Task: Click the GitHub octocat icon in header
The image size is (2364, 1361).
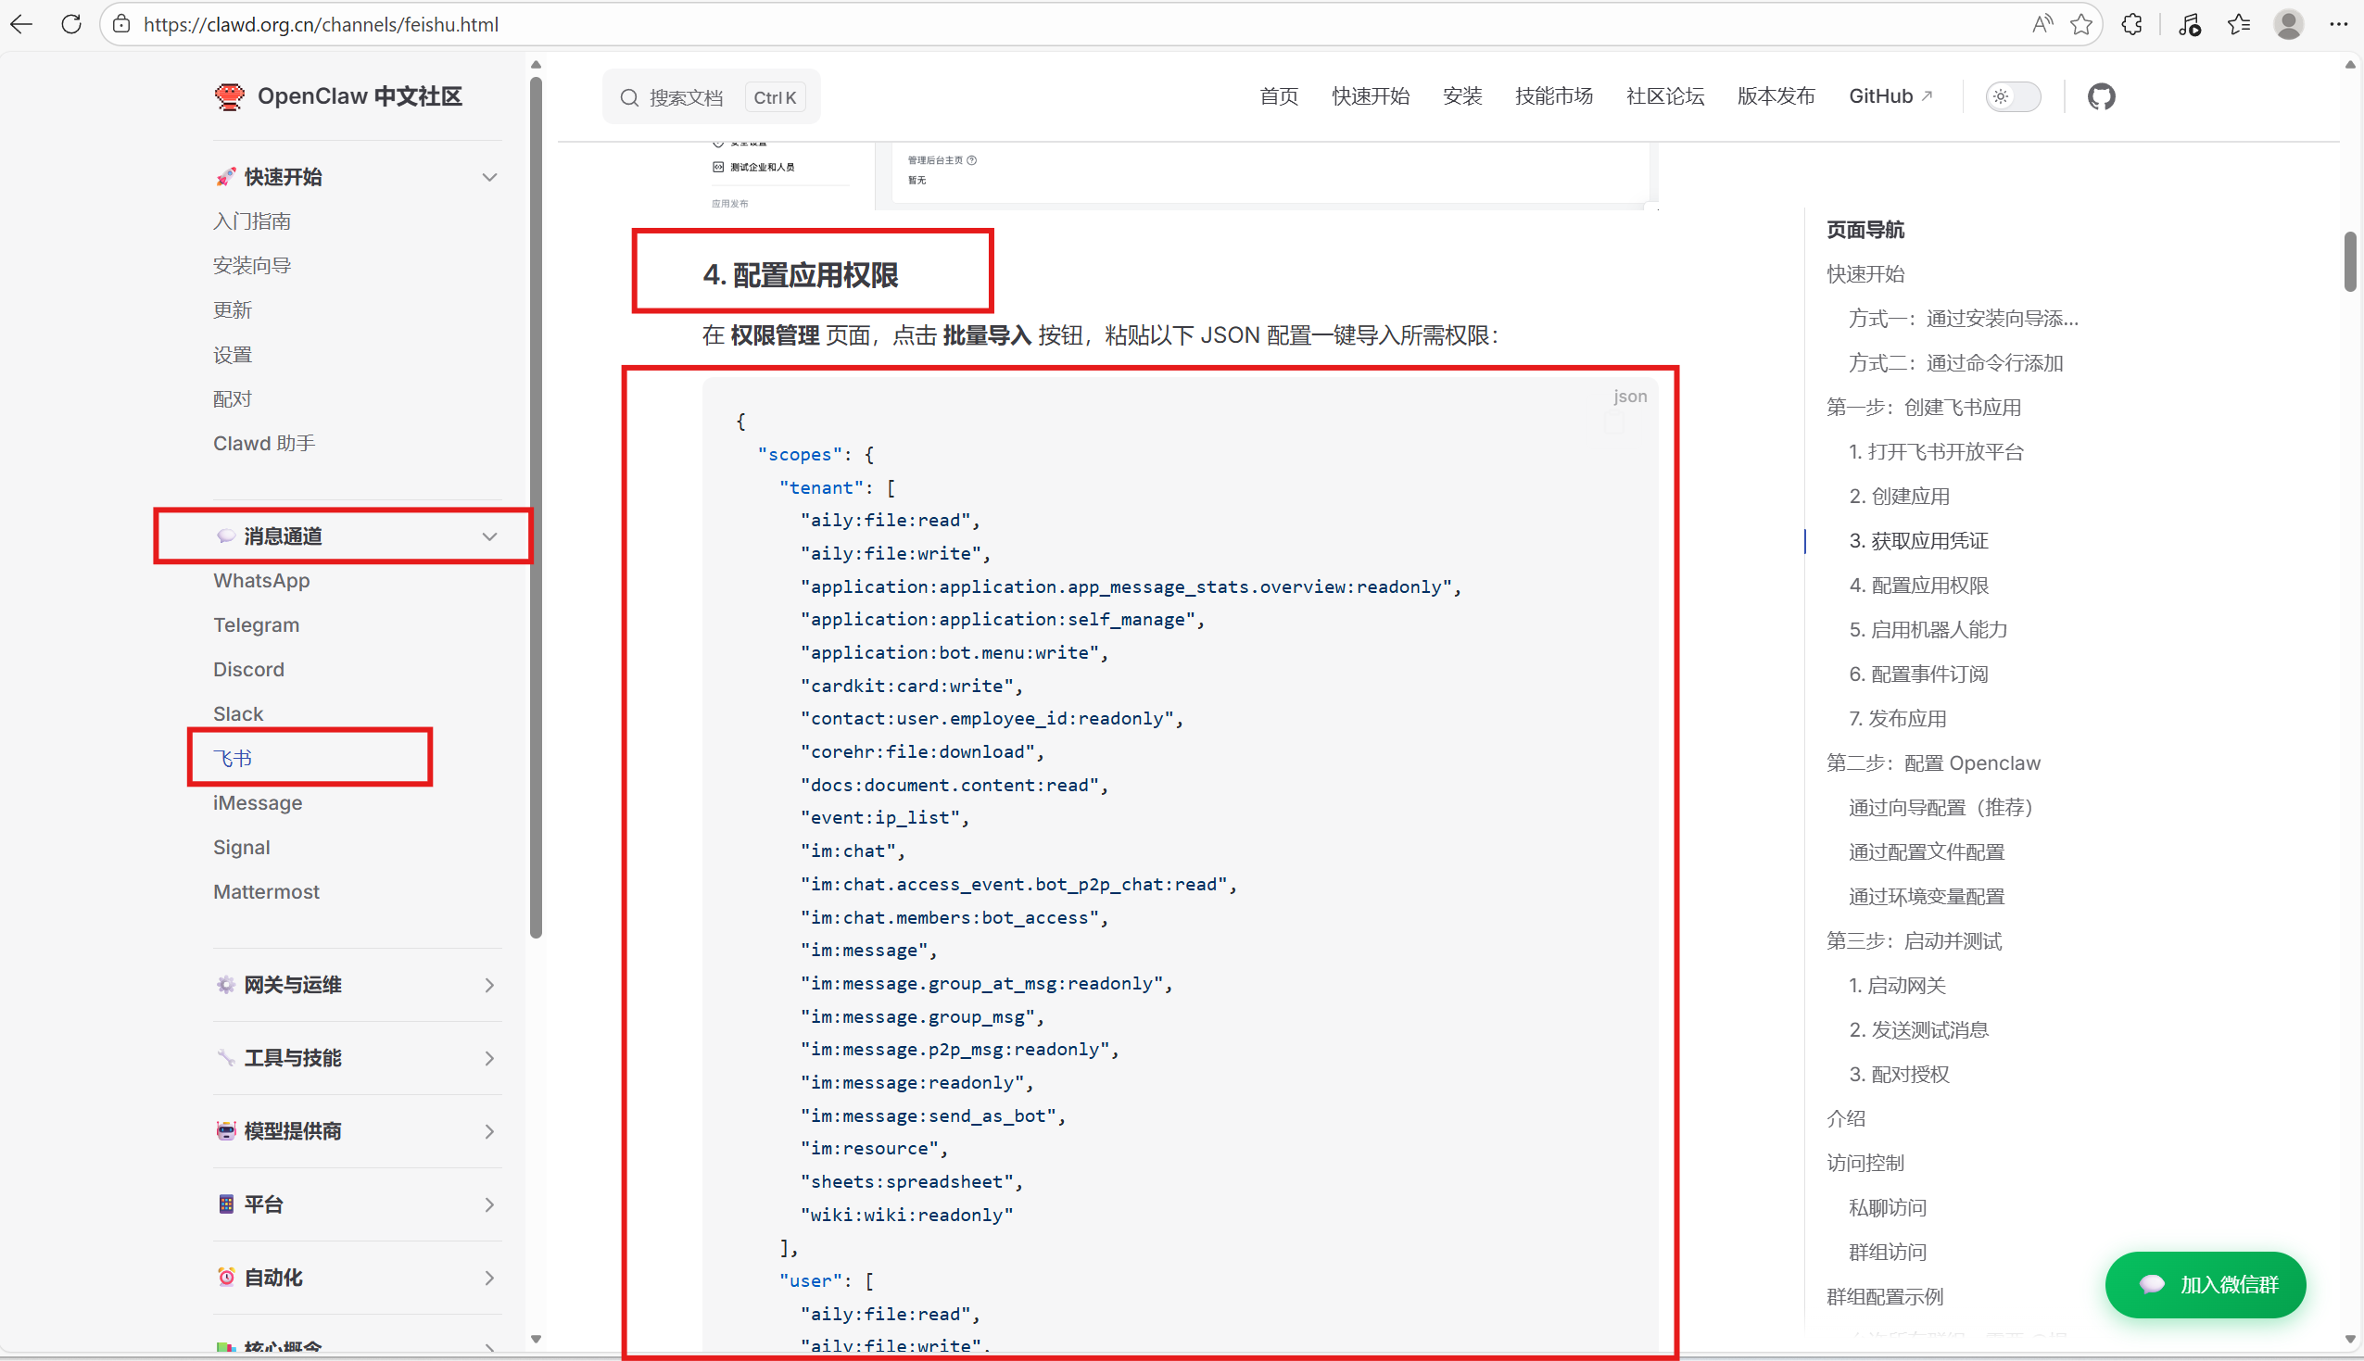Action: pos(2101,96)
